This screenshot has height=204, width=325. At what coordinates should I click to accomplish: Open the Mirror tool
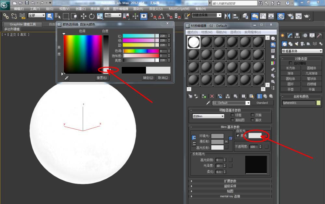click(227, 16)
